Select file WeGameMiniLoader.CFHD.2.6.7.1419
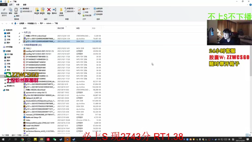 point(62,123)
